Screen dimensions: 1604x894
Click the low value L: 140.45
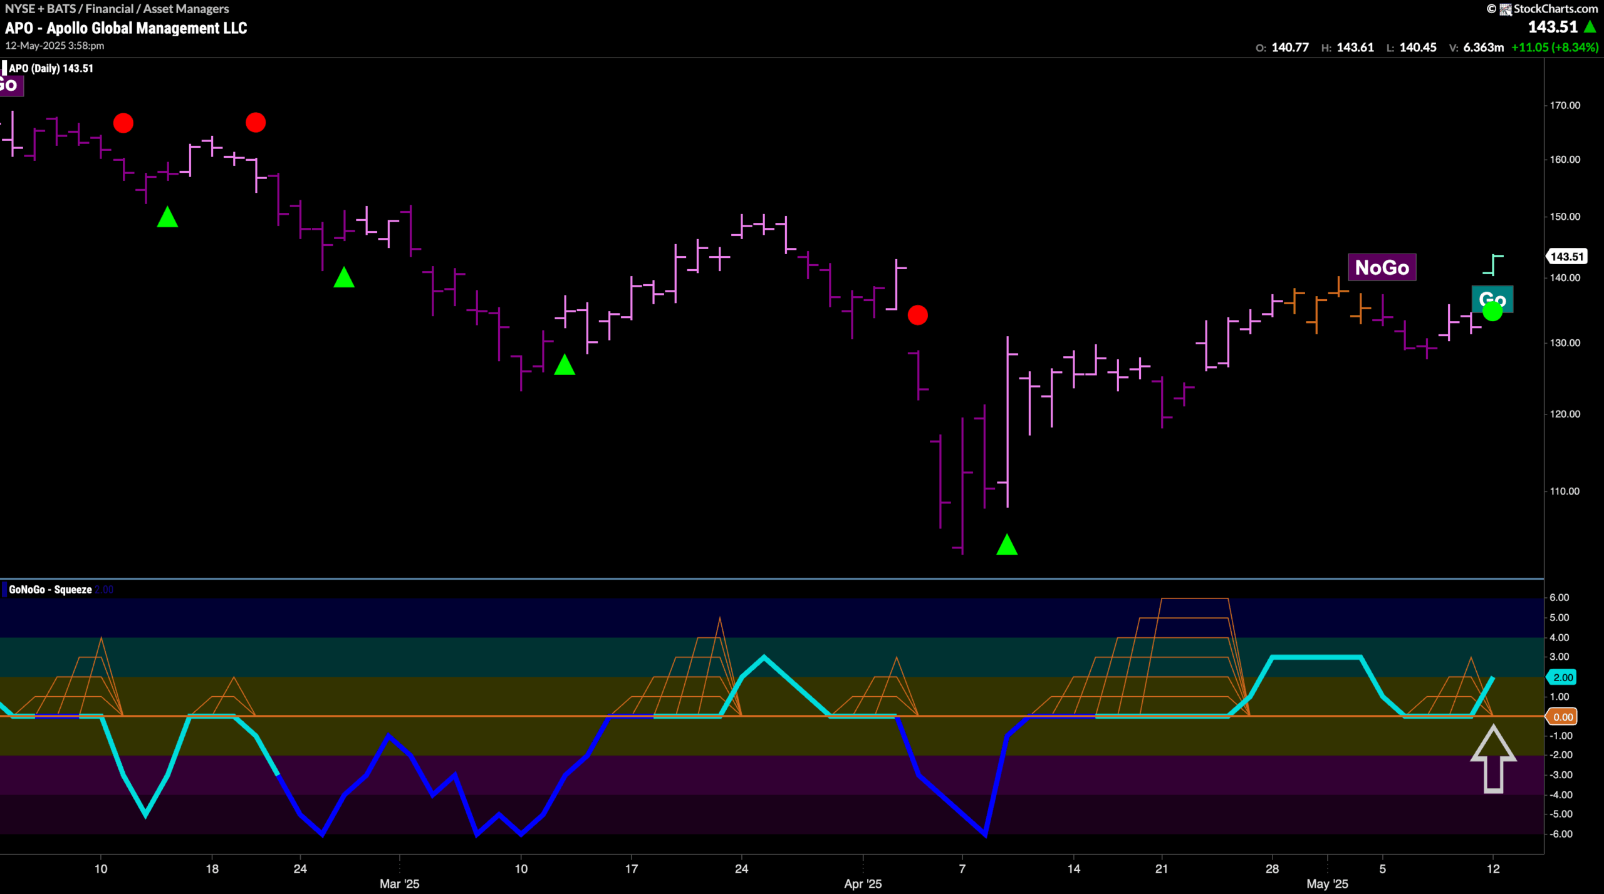1411,48
